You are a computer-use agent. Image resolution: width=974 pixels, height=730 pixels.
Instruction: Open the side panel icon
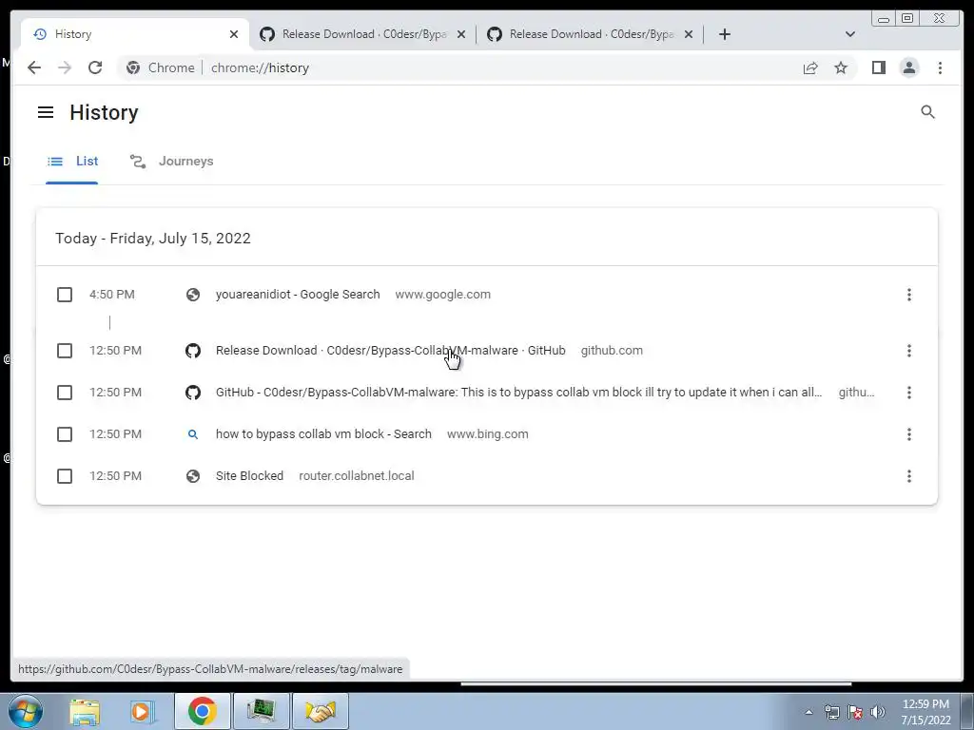(878, 67)
